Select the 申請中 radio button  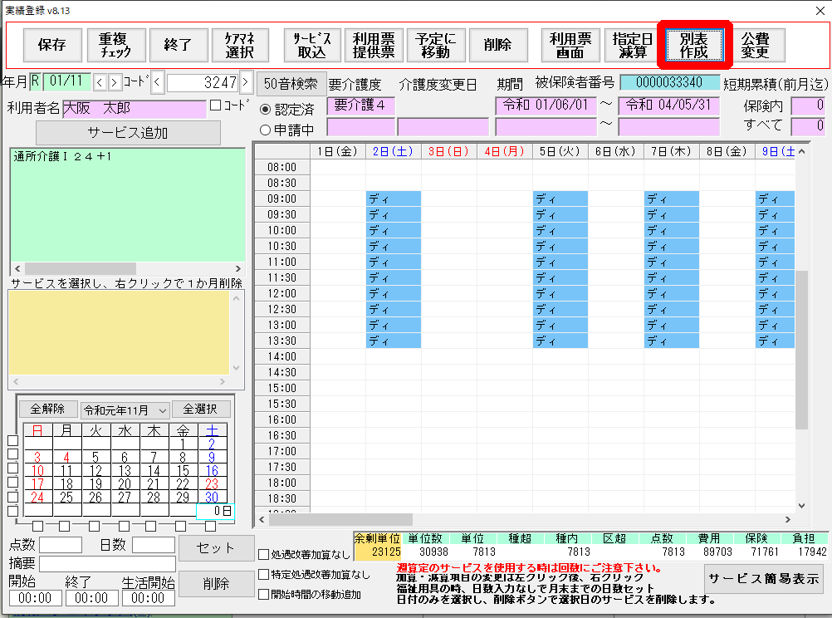[266, 130]
